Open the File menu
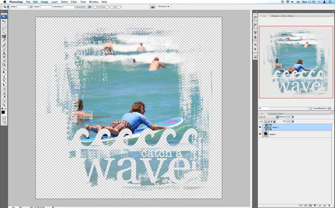Viewport: 335px width, 208px height. coord(28,2)
